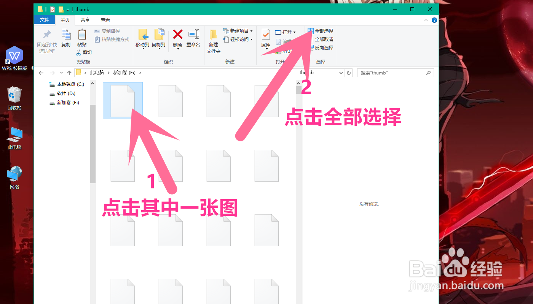Click inside the 搜索"thumb" search box

coord(392,73)
